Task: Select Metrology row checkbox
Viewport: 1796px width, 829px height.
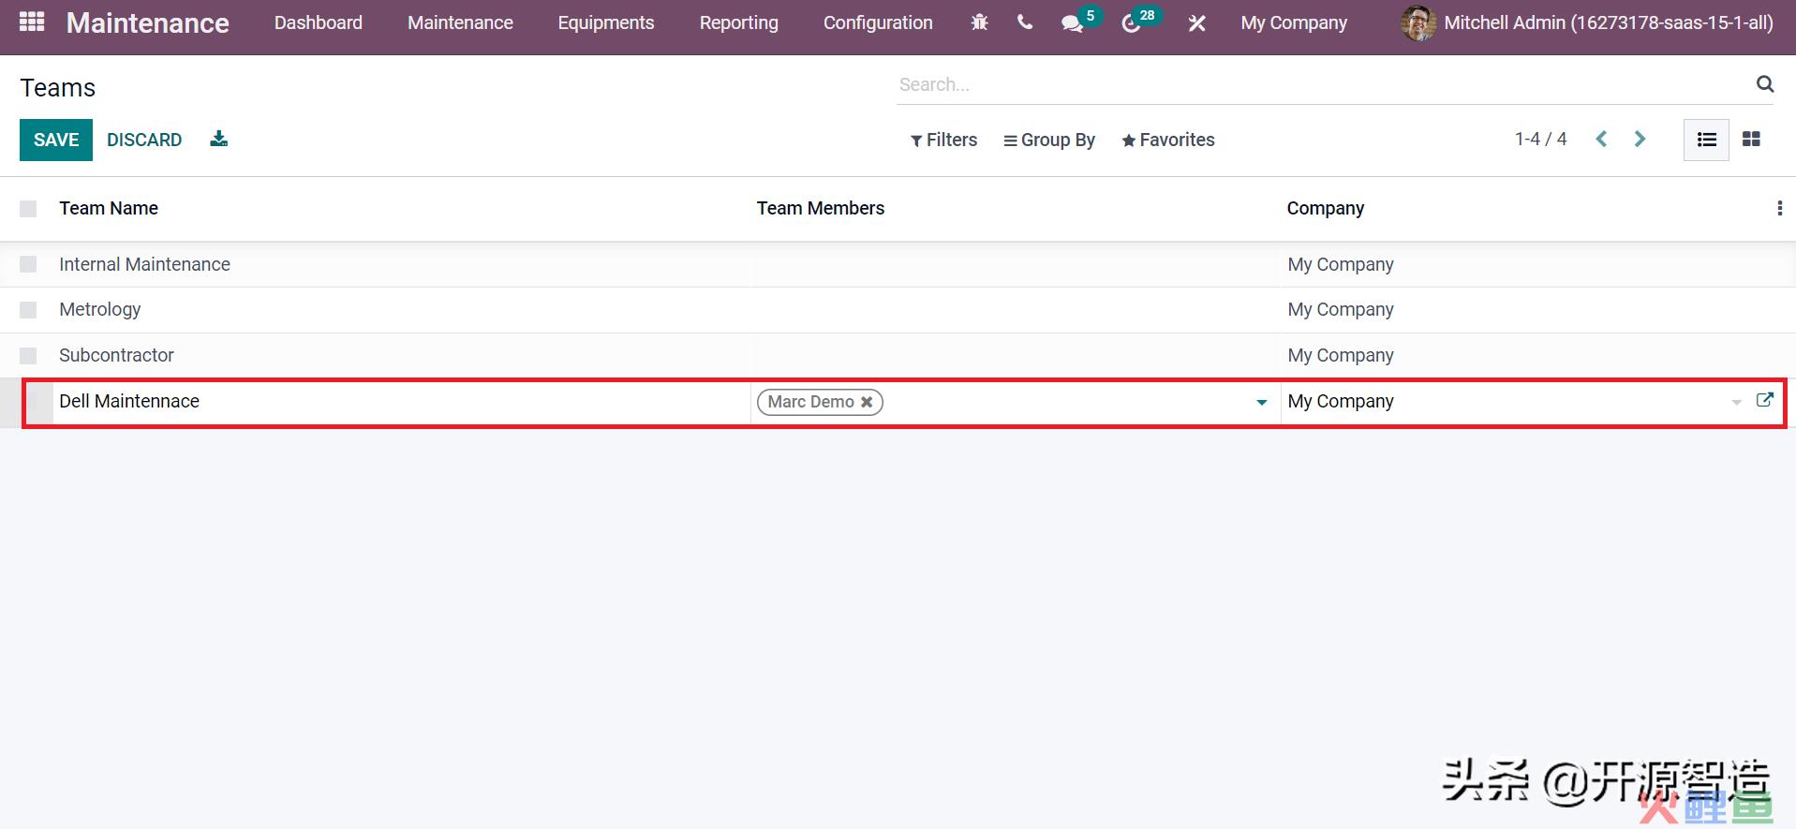Action: coord(28,309)
